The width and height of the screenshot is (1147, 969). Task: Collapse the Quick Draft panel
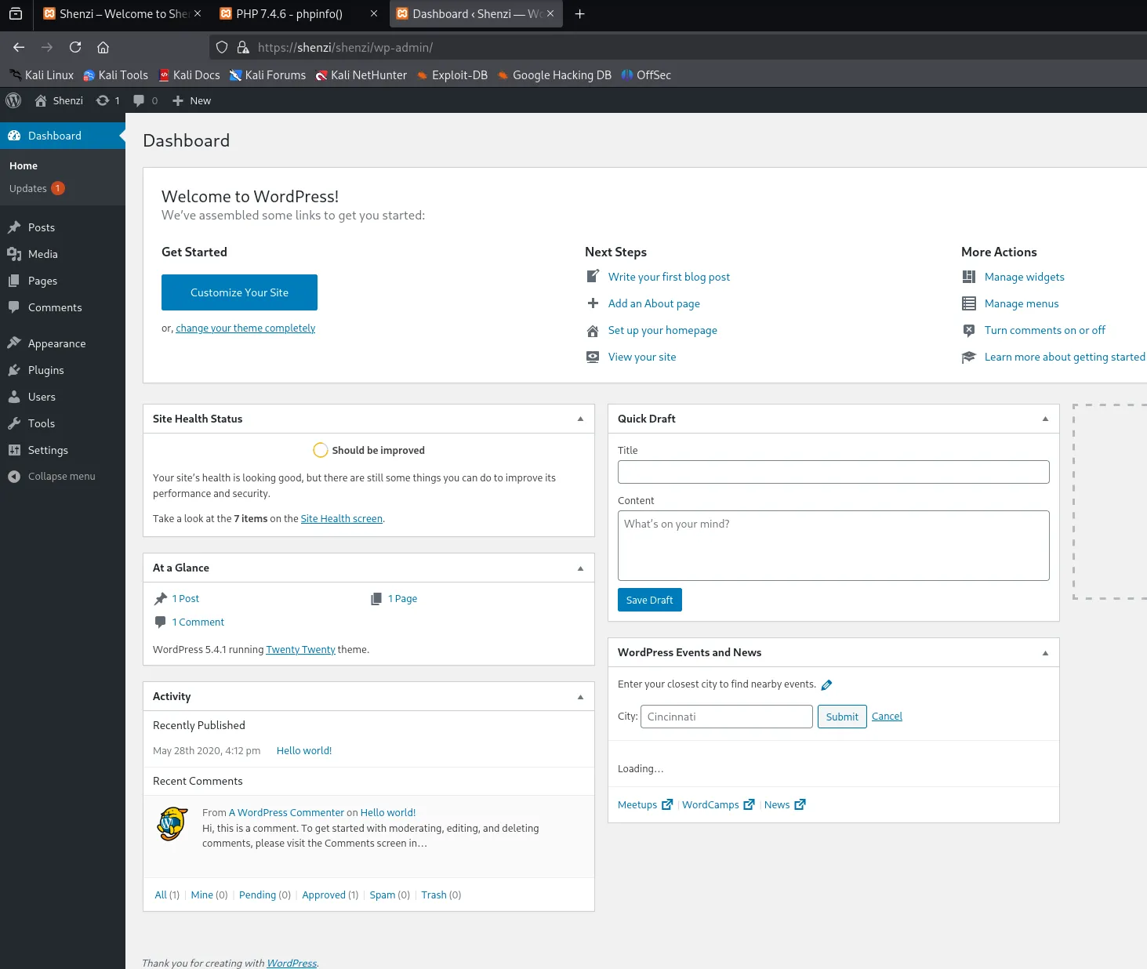(x=1045, y=419)
